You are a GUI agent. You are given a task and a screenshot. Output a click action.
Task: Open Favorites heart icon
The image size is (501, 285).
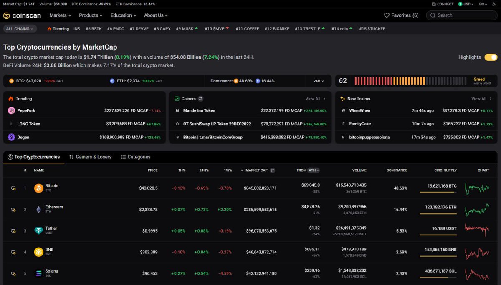(x=387, y=15)
